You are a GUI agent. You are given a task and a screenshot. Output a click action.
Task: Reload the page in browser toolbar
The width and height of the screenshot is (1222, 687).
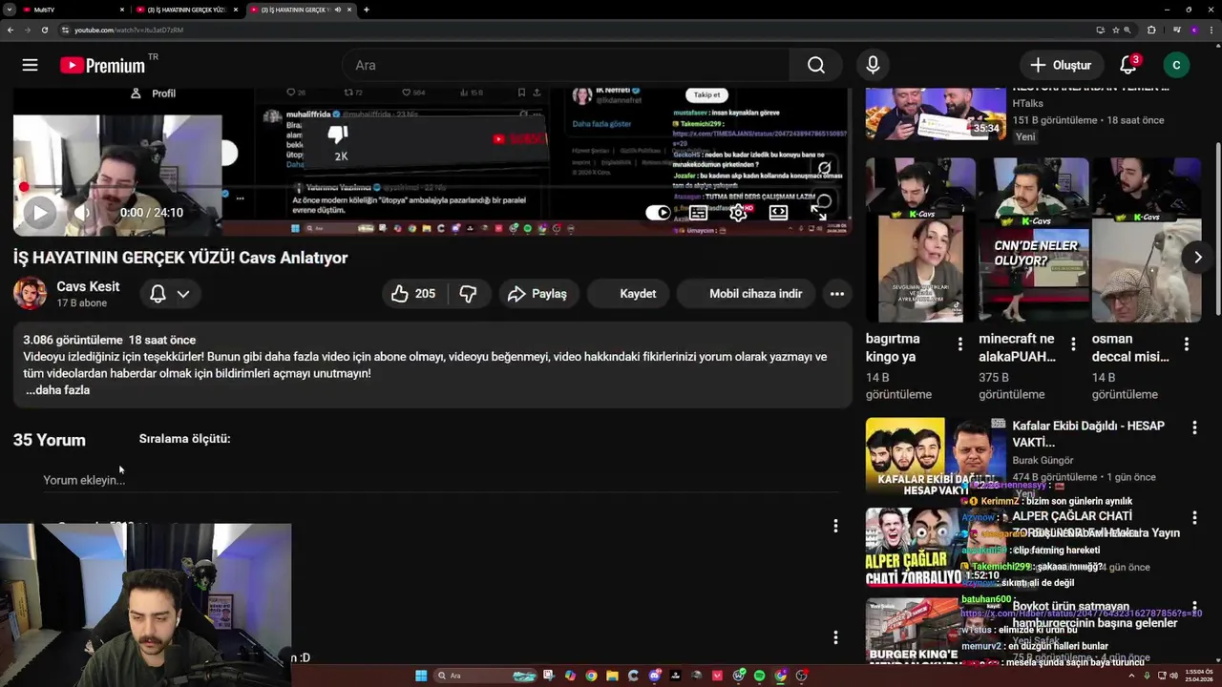click(x=44, y=30)
